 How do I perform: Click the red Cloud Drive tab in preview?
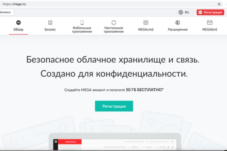[x=71, y=142]
